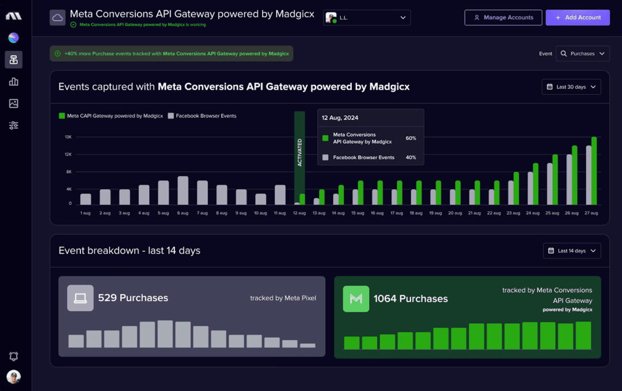Click the Event label beside Purchases selector
Screen dimensions: 622x391
(x=545, y=53)
